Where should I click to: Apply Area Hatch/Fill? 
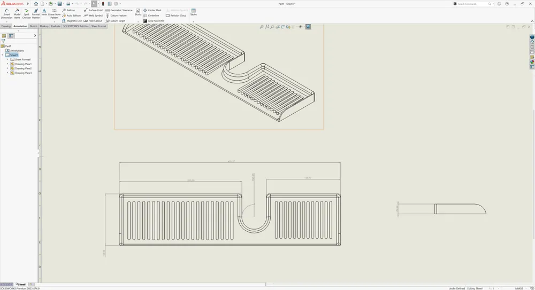pyautogui.click(x=153, y=21)
